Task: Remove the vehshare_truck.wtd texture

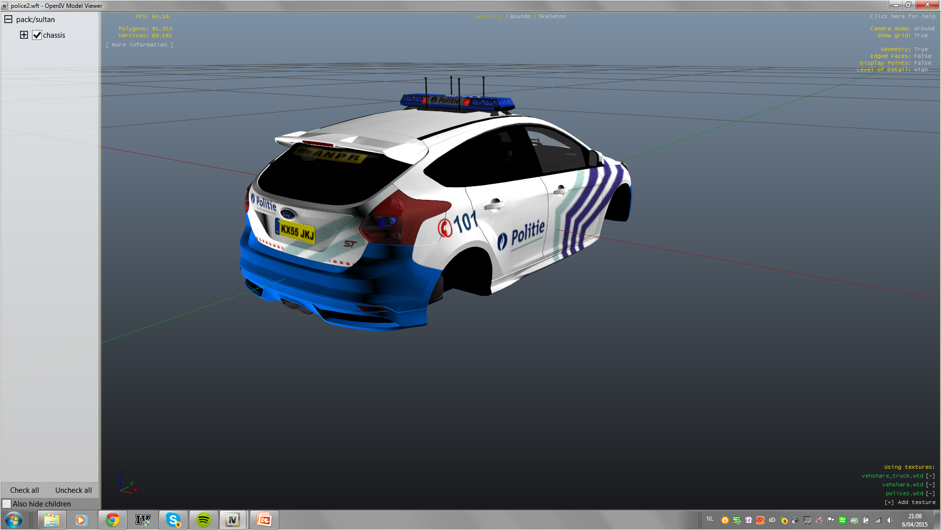Action: tap(930, 476)
